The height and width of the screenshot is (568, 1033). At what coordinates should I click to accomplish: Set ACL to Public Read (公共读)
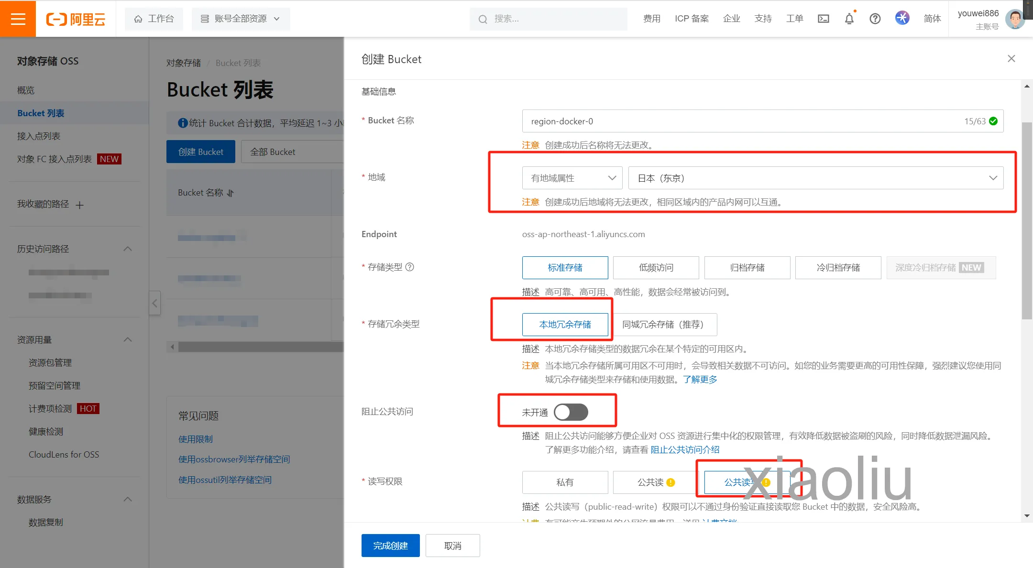point(656,482)
